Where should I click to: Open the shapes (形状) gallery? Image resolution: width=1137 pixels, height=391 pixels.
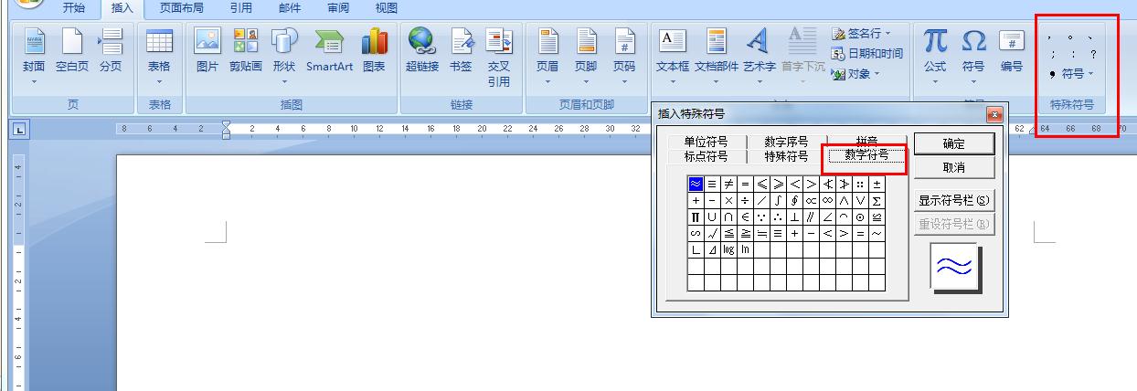tap(284, 57)
